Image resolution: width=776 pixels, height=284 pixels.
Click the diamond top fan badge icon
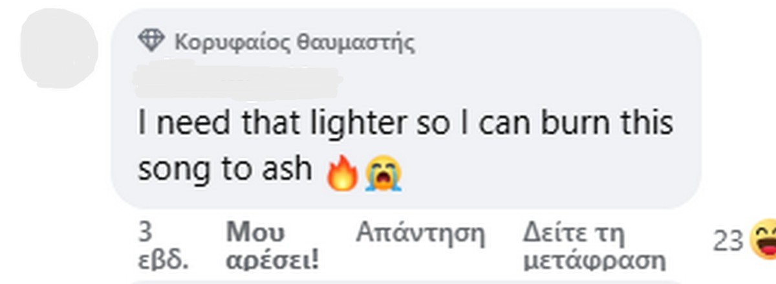click(x=153, y=43)
